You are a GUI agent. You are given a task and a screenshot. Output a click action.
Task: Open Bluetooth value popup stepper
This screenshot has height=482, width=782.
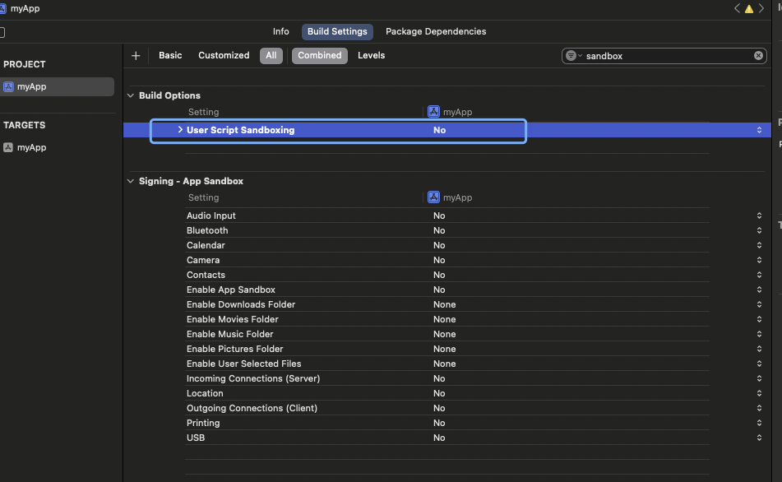tap(759, 230)
